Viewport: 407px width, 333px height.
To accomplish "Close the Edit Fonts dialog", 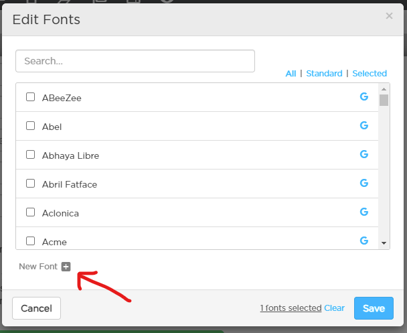I will point(389,16).
